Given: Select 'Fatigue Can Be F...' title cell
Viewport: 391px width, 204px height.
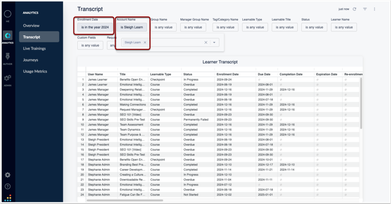Looking at the screenshot, I should (x=133, y=195).
